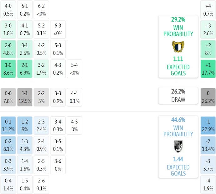Select the 0-2 scoreline cell
Screen dimensions: 216x194
(8, 145)
